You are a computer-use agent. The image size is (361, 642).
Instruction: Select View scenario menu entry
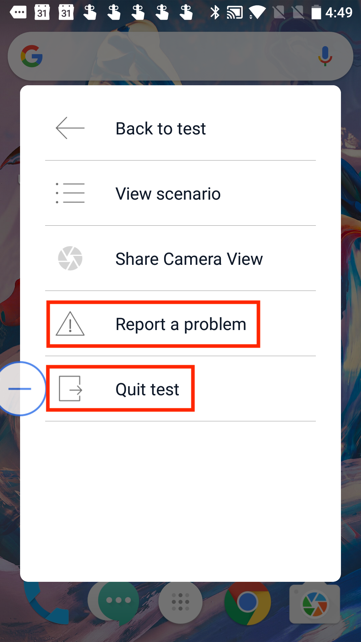tap(180, 193)
